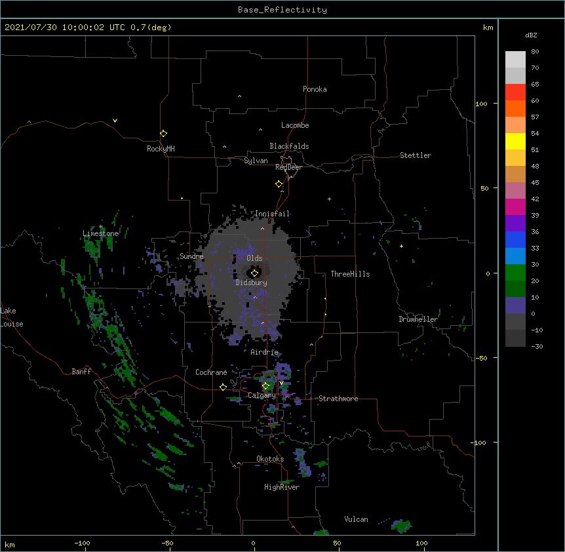Click the 80 value on dBZ scale
The height and width of the screenshot is (552, 565).
(535, 52)
